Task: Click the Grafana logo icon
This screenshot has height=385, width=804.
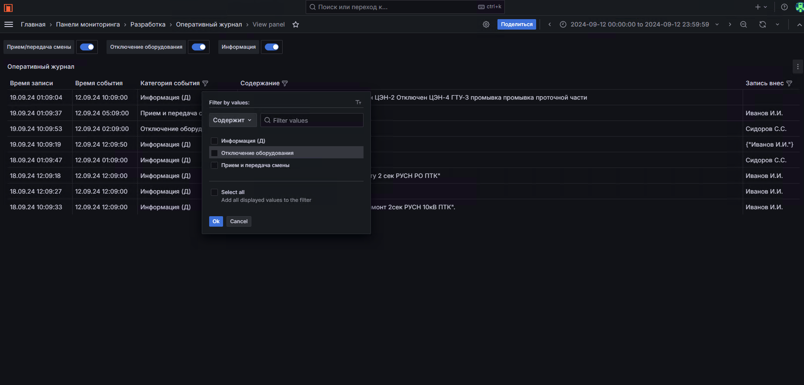Action: click(x=8, y=7)
